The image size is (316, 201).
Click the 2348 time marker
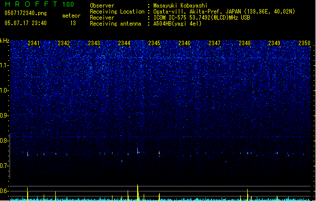tap(245, 43)
